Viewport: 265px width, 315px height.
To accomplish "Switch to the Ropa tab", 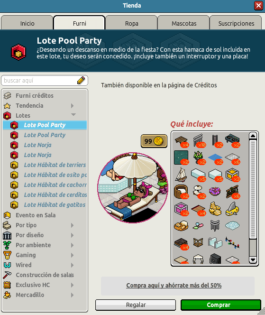I will 131,23.
